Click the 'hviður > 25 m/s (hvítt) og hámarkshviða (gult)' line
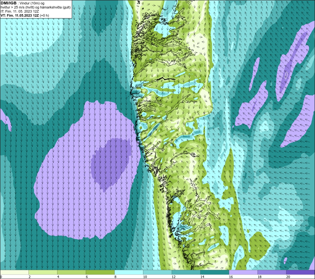 [x=36, y=8]
